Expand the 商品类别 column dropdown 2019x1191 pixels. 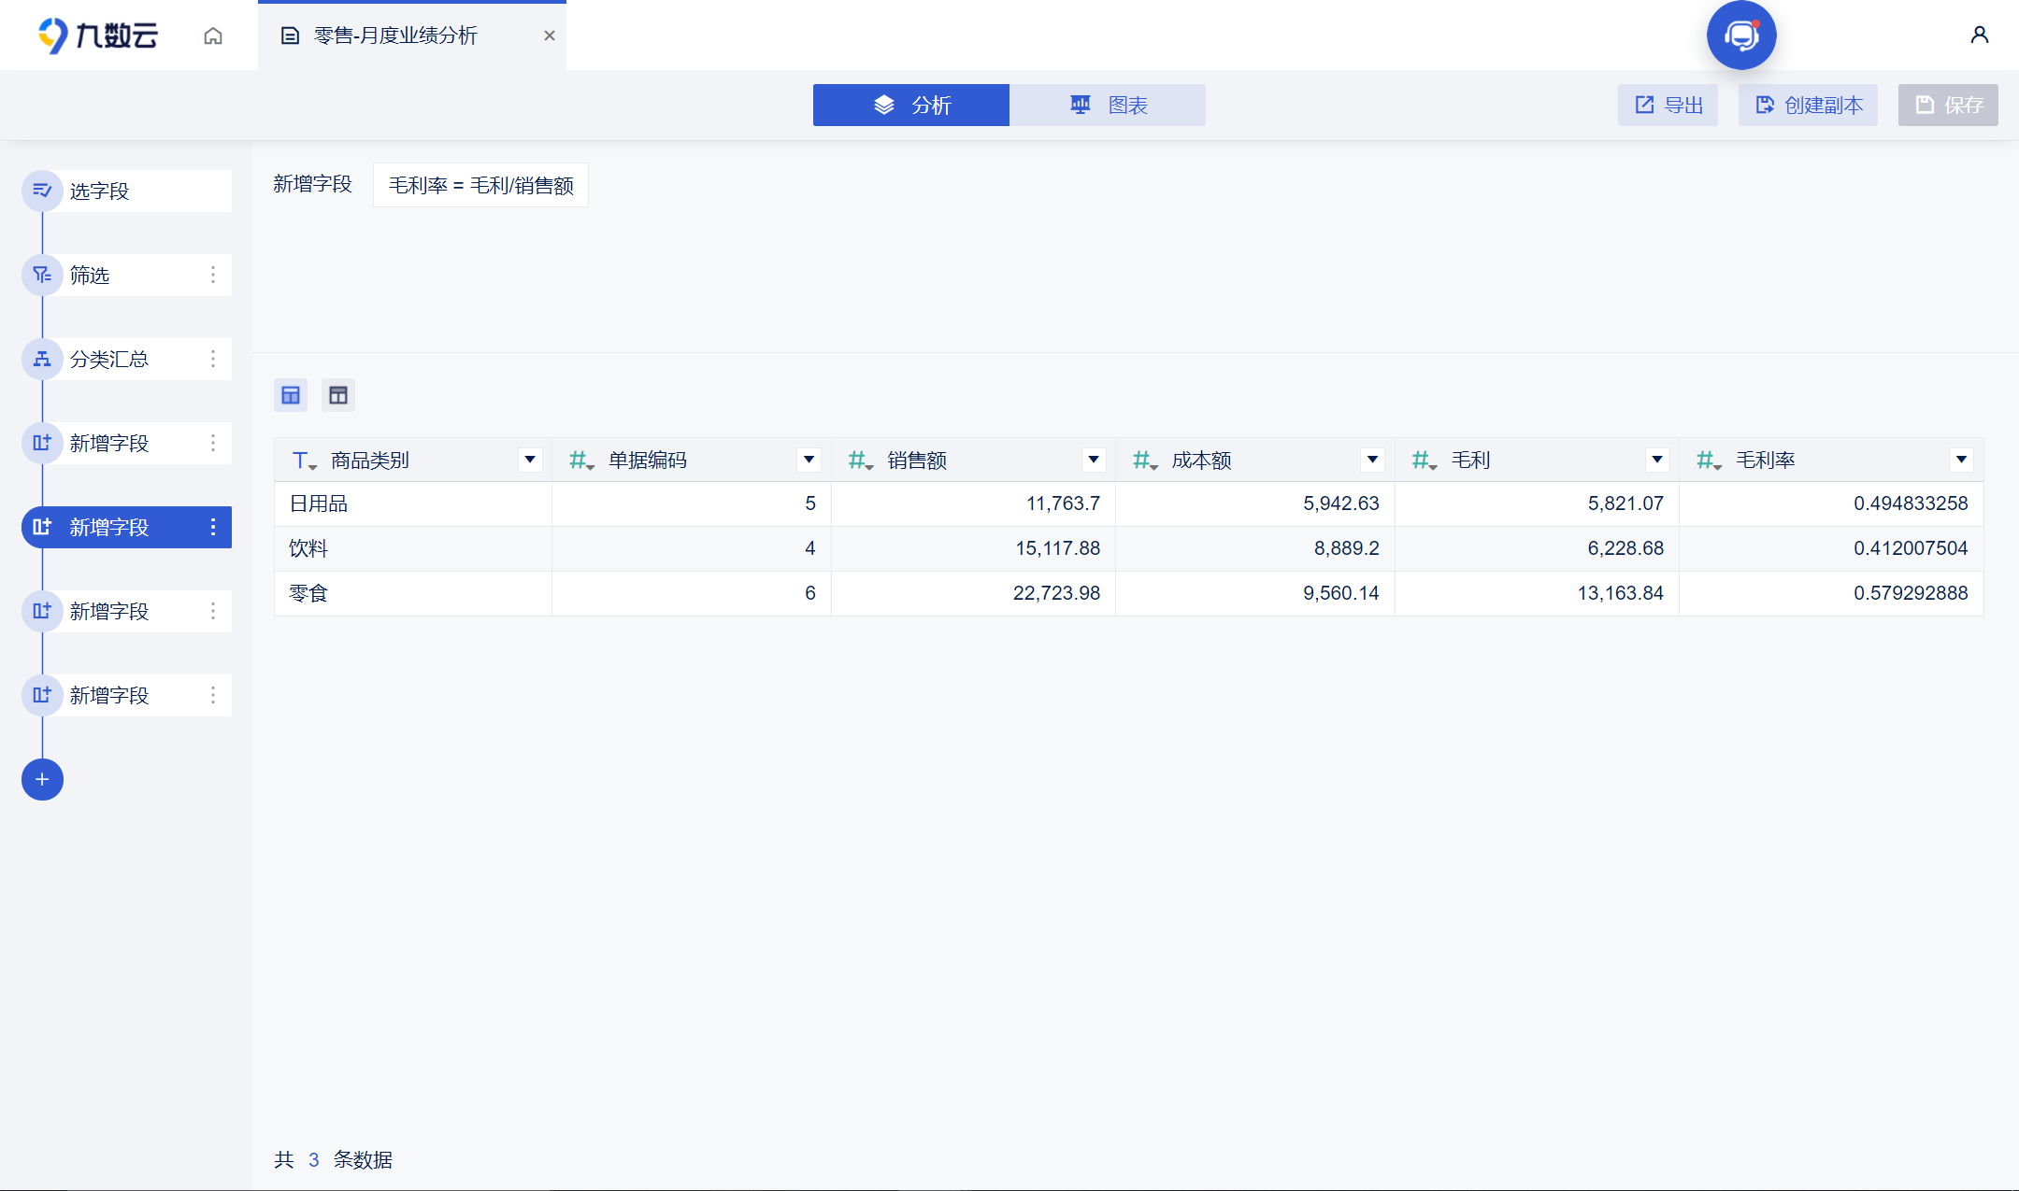tap(530, 460)
